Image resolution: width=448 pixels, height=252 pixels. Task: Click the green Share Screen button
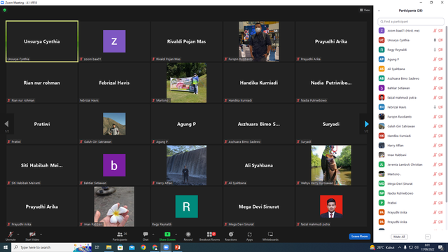(x=167, y=236)
